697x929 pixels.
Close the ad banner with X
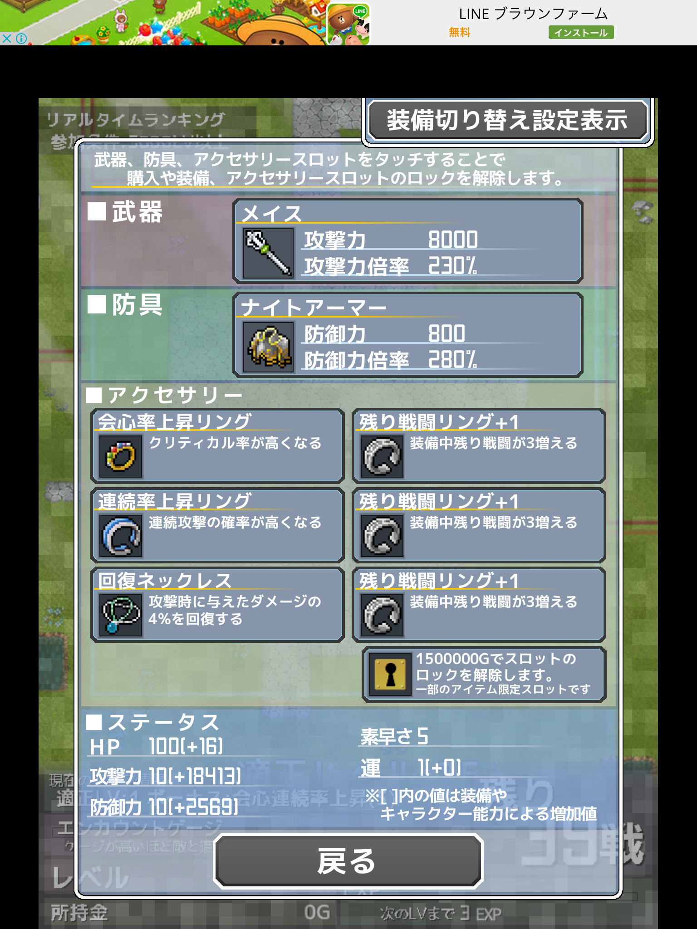7,39
